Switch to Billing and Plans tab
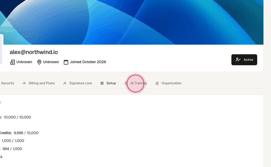The image size is (271, 167). (x=39, y=83)
